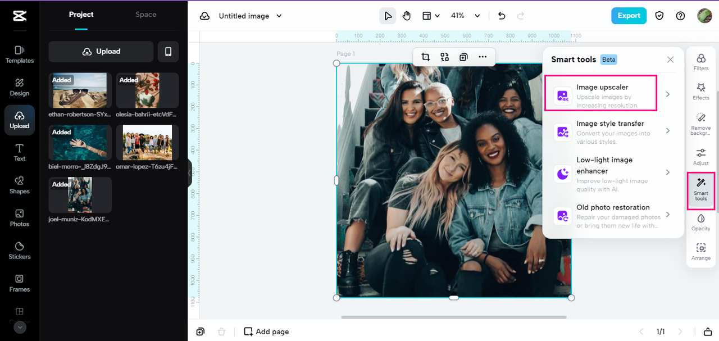
Task: Expand more sidebar items with down arrow
Action: (x=20, y=327)
